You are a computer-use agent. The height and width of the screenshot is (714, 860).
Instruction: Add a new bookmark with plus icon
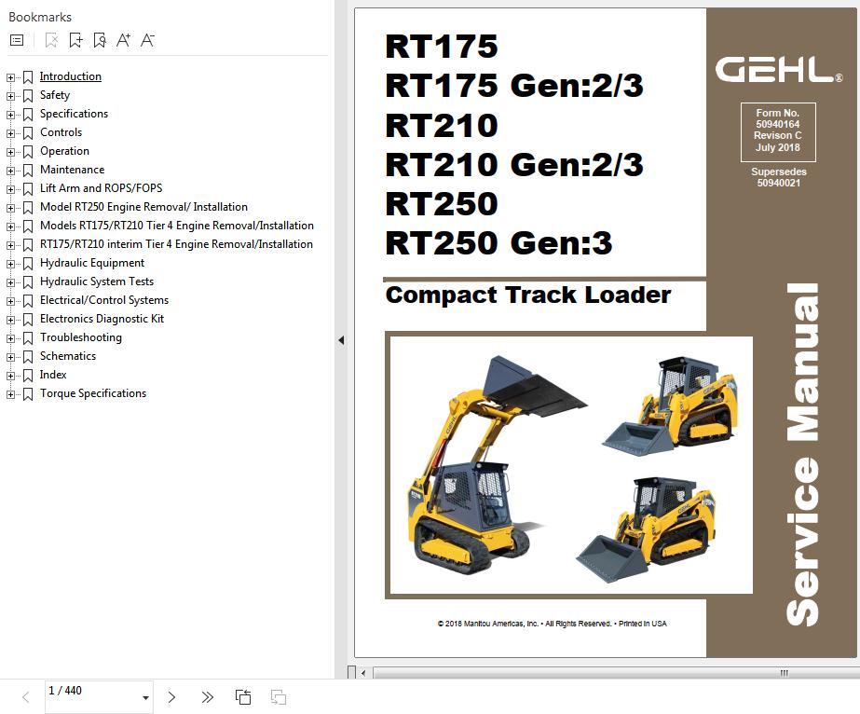75,40
